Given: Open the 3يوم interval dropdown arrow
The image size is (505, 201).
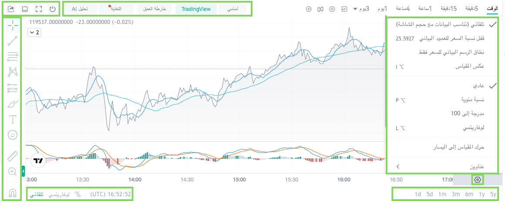Looking at the screenshot, I should point(355,9).
